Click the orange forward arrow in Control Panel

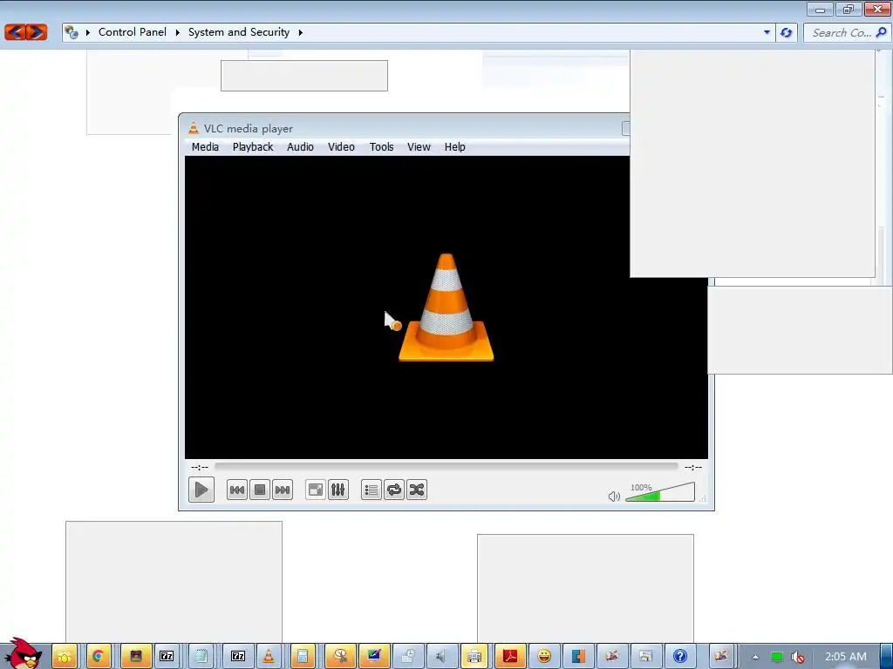[x=37, y=32]
